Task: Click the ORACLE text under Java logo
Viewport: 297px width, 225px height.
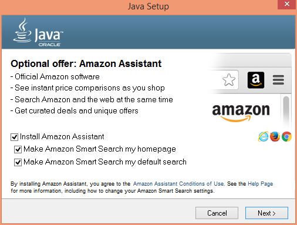Action: coord(49,45)
